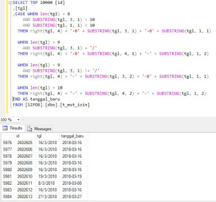The width and height of the screenshot is (216, 202).
Task: Select row number 5984
Action: [x=8, y=197]
